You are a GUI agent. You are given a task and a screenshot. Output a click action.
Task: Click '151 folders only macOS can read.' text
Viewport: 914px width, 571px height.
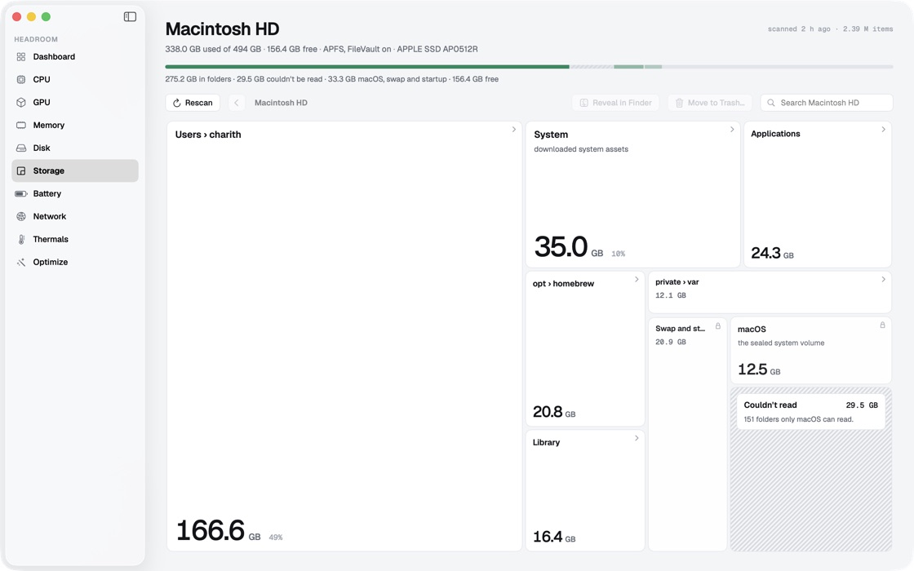799,419
